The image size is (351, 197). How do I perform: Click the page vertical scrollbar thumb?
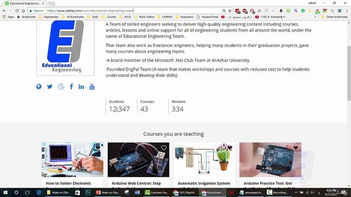tap(349, 73)
